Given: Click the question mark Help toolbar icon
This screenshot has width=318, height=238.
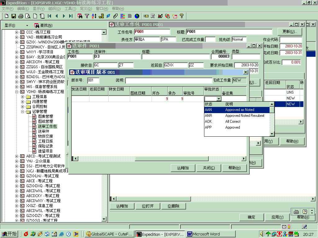Looking at the screenshot, I should 182,16.
